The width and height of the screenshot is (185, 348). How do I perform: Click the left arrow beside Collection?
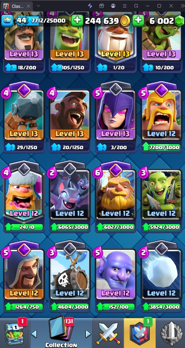click(x=34, y=334)
